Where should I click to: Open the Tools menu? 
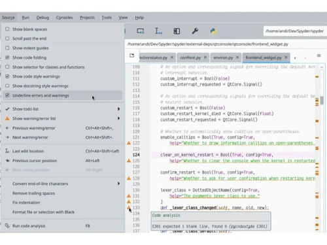(x=107, y=18)
